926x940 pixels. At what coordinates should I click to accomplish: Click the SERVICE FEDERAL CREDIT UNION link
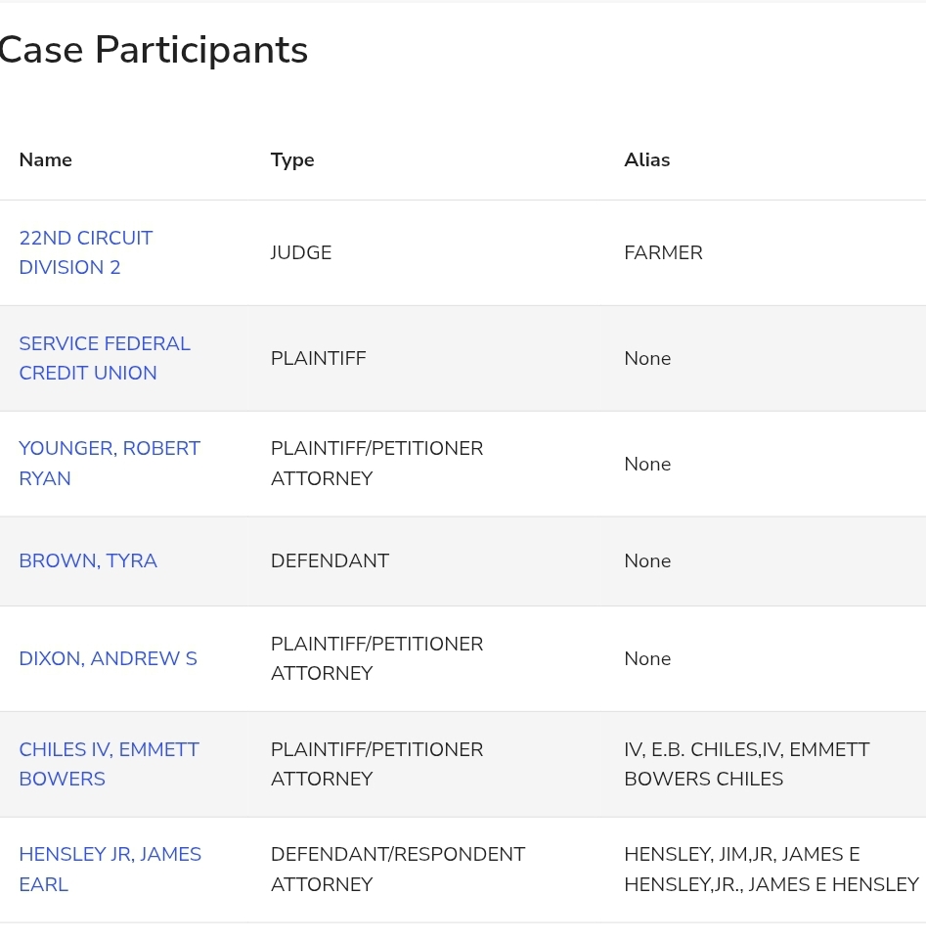click(105, 358)
